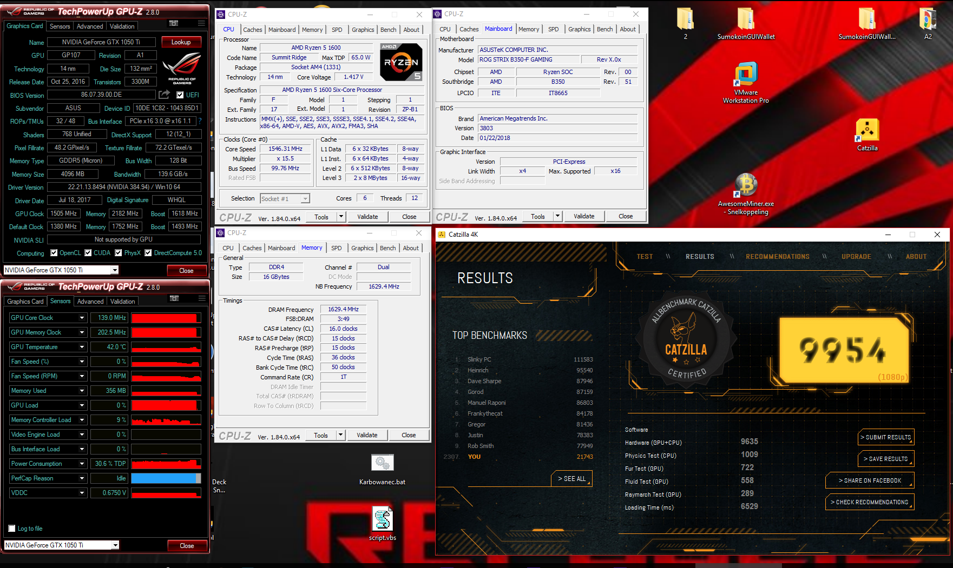Click the Memory Controller Load sensor graph

[x=166, y=420]
